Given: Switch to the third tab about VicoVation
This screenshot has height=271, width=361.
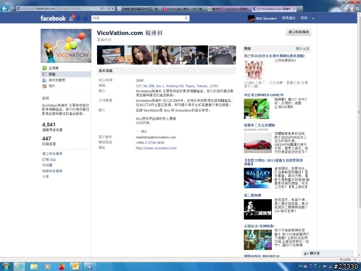Looking at the screenshot, I should point(229,9).
